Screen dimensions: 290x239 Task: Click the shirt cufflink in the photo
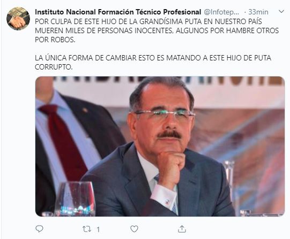(167, 201)
